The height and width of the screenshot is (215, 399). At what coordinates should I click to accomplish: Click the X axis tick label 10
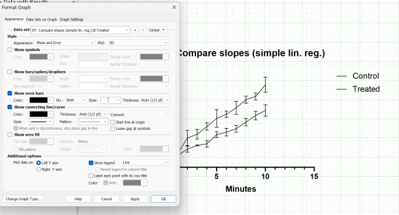coord(265,176)
